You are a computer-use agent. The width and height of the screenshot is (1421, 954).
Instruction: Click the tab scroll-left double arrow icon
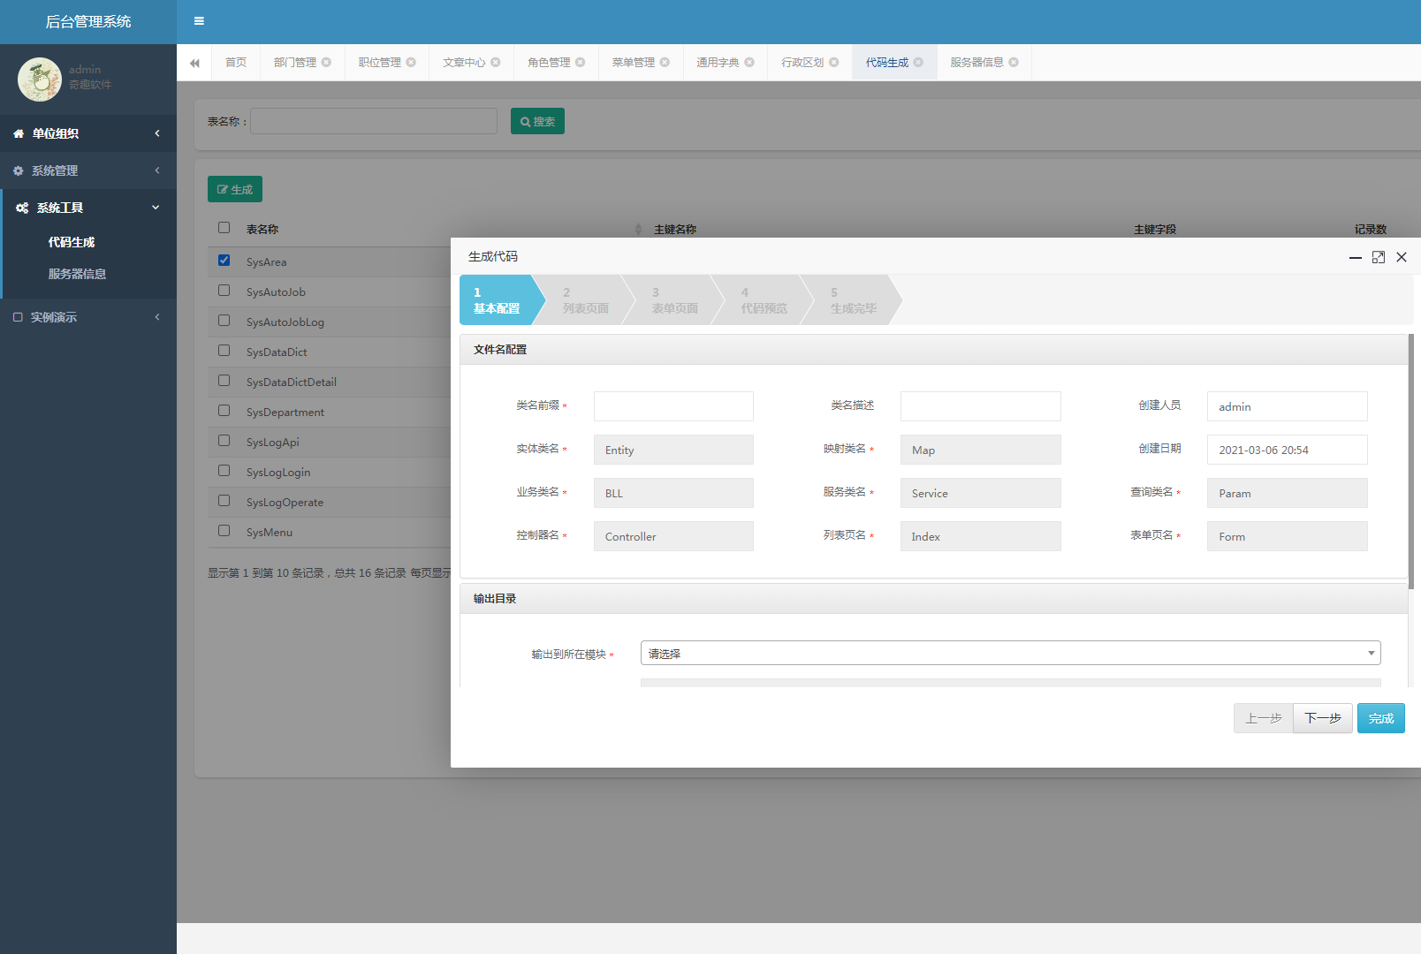[x=194, y=63]
